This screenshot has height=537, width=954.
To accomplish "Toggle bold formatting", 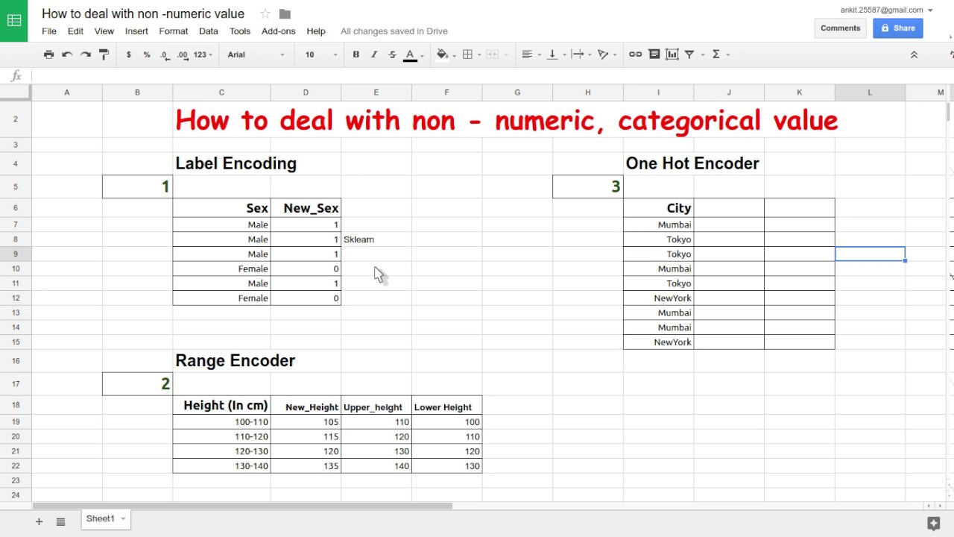I will [x=356, y=54].
